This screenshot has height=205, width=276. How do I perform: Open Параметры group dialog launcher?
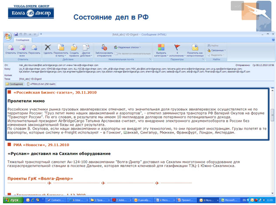click(204, 59)
